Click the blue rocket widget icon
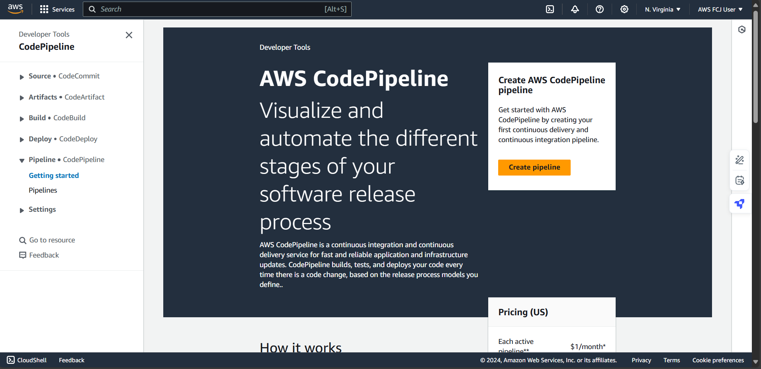The height and width of the screenshot is (369, 761). click(x=739, y=204)
